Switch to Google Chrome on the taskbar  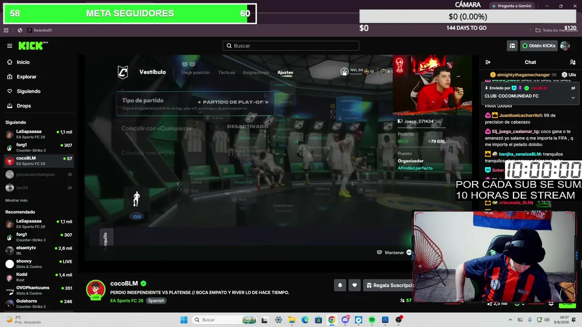click(331, 320)
